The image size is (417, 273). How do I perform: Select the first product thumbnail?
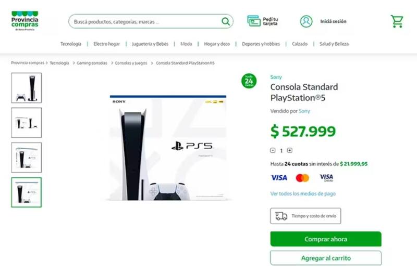point(27,88)
